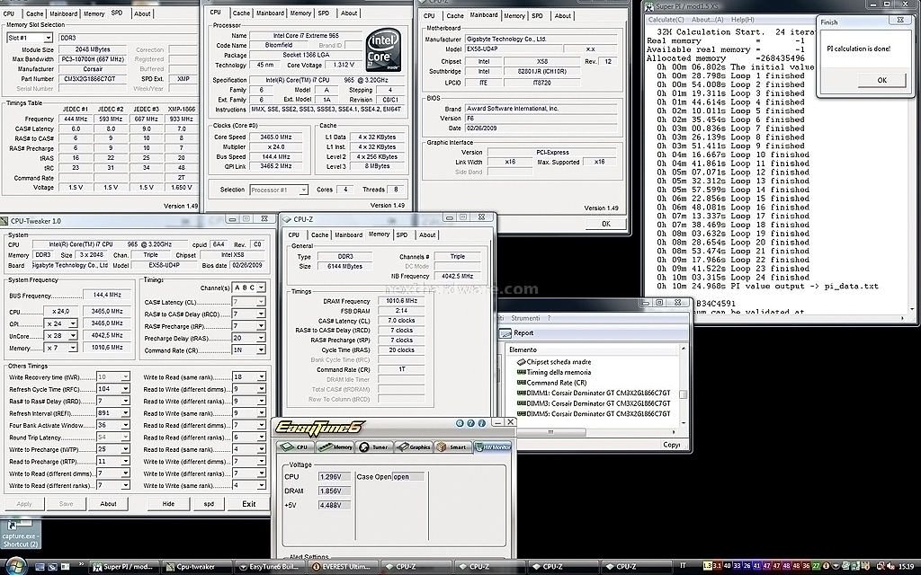Open the Memory tab in EasyTune6

point(335,447)
